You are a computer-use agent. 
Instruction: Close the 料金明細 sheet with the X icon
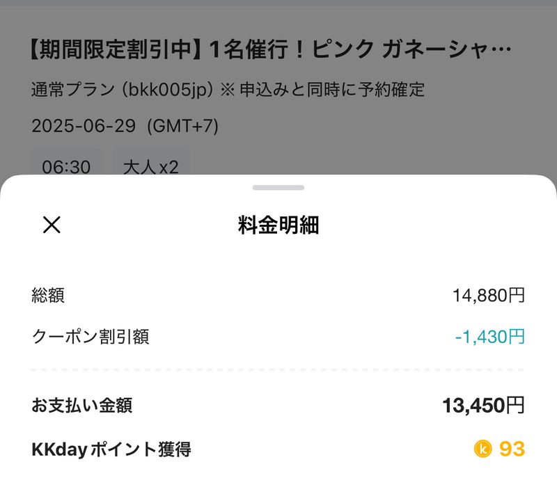52,225
